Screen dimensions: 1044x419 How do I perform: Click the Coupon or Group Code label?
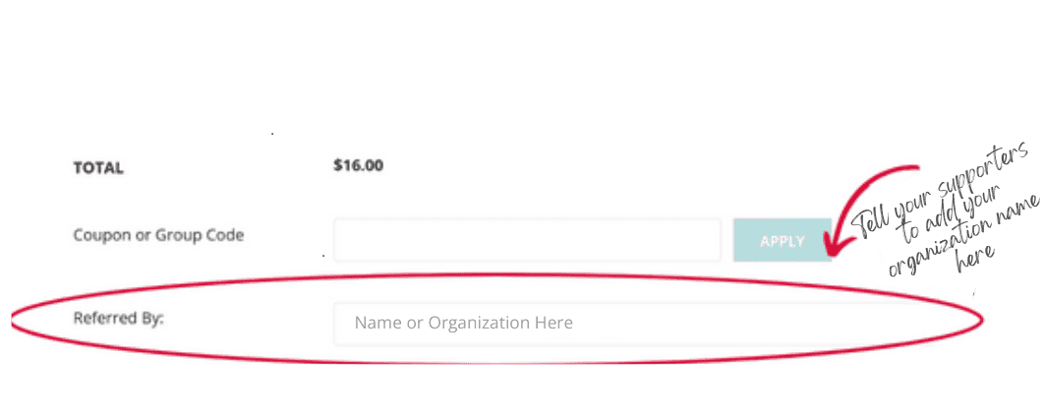[158, 235]
